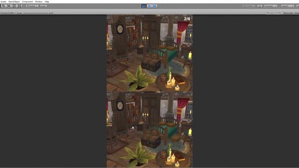Click the Play button to stop playing
This screenshot has height=168, width=299.
144,6
